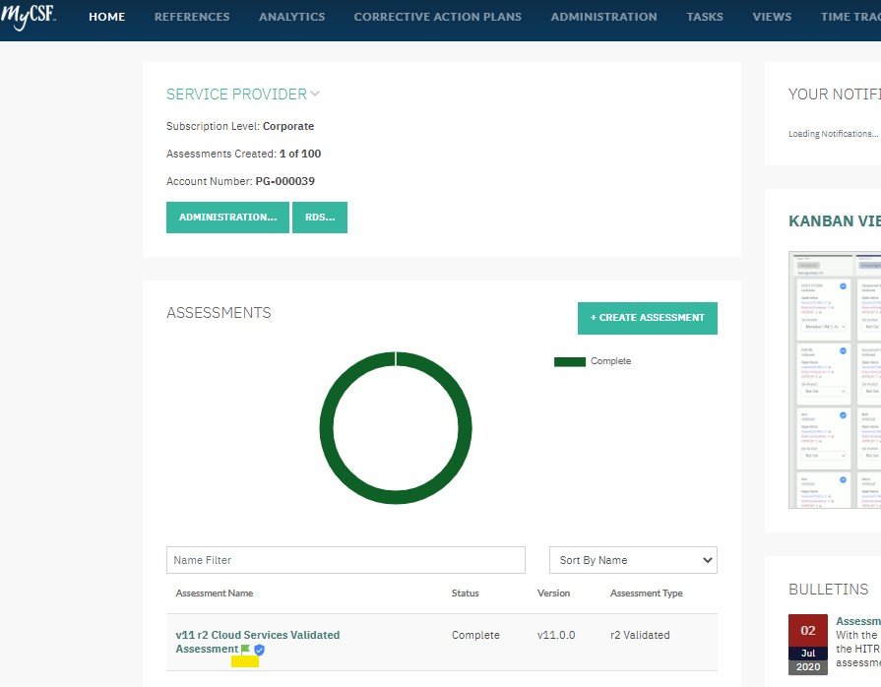Open the Assessment bulletin link
This screenshot has width=881, height=687.
coord(858,621)
